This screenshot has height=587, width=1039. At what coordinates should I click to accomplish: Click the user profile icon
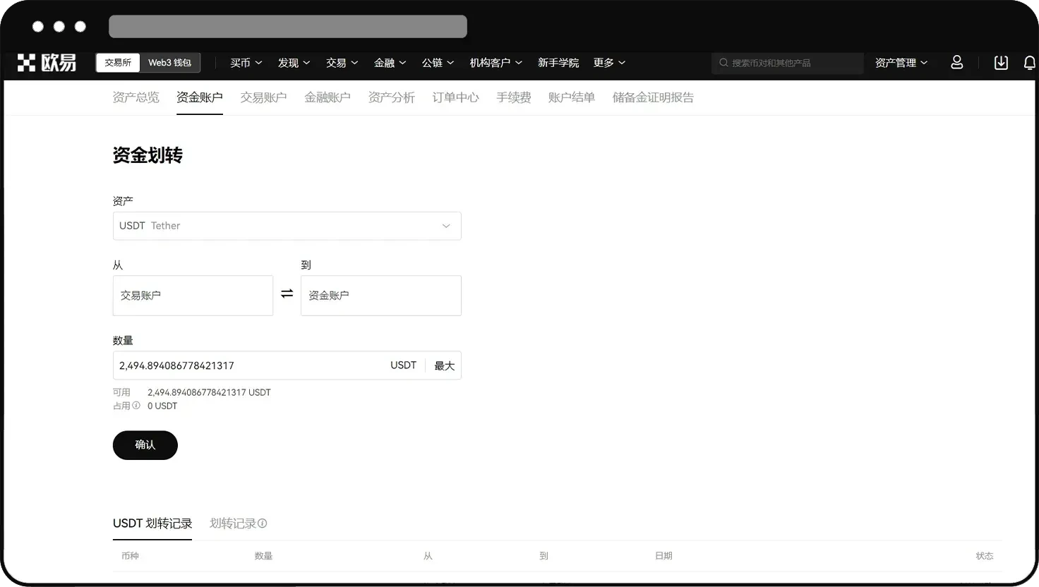coord(956,63)
